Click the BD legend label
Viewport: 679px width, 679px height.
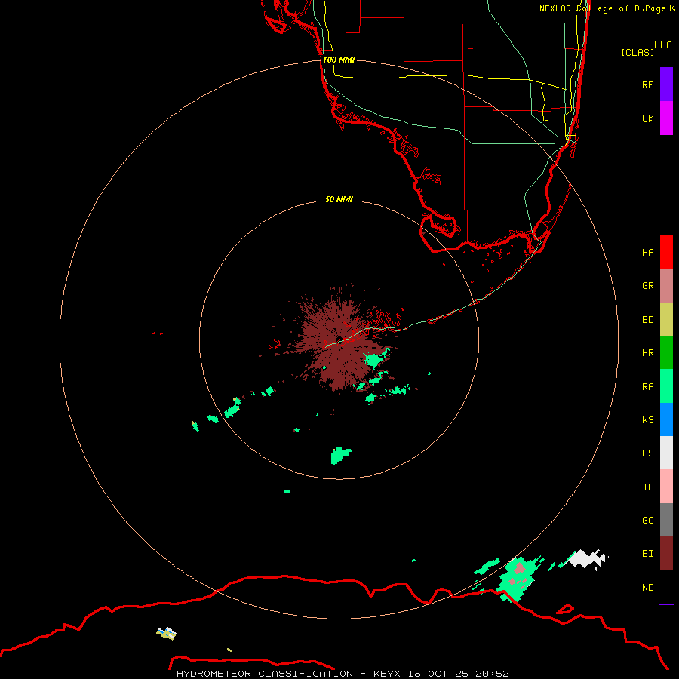[x=647, y=320]
